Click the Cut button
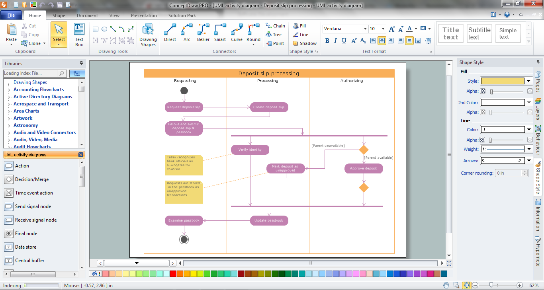 coord(29,26)
